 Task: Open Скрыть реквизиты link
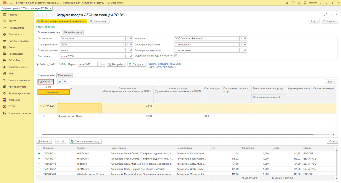(46, 27)
